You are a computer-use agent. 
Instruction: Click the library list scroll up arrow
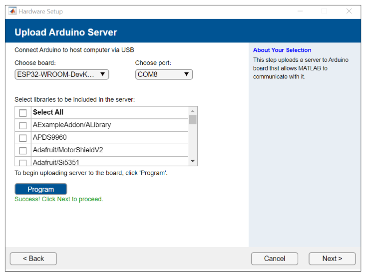193,111
